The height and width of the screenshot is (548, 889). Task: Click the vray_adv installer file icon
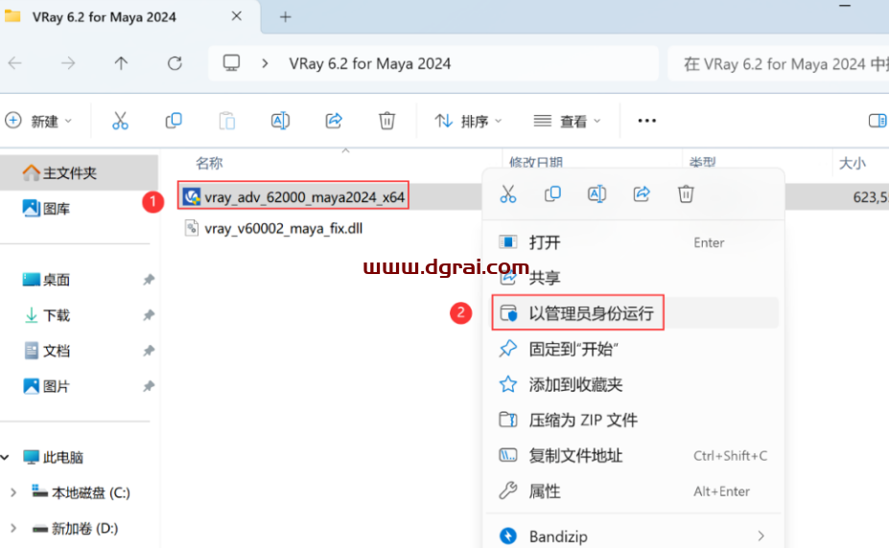coord(192,196)
